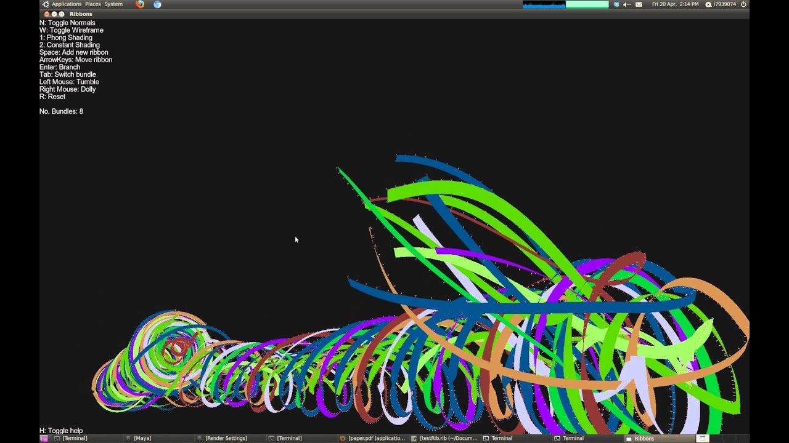
Task: Open the Places menu
Action: tap(92, 4)
